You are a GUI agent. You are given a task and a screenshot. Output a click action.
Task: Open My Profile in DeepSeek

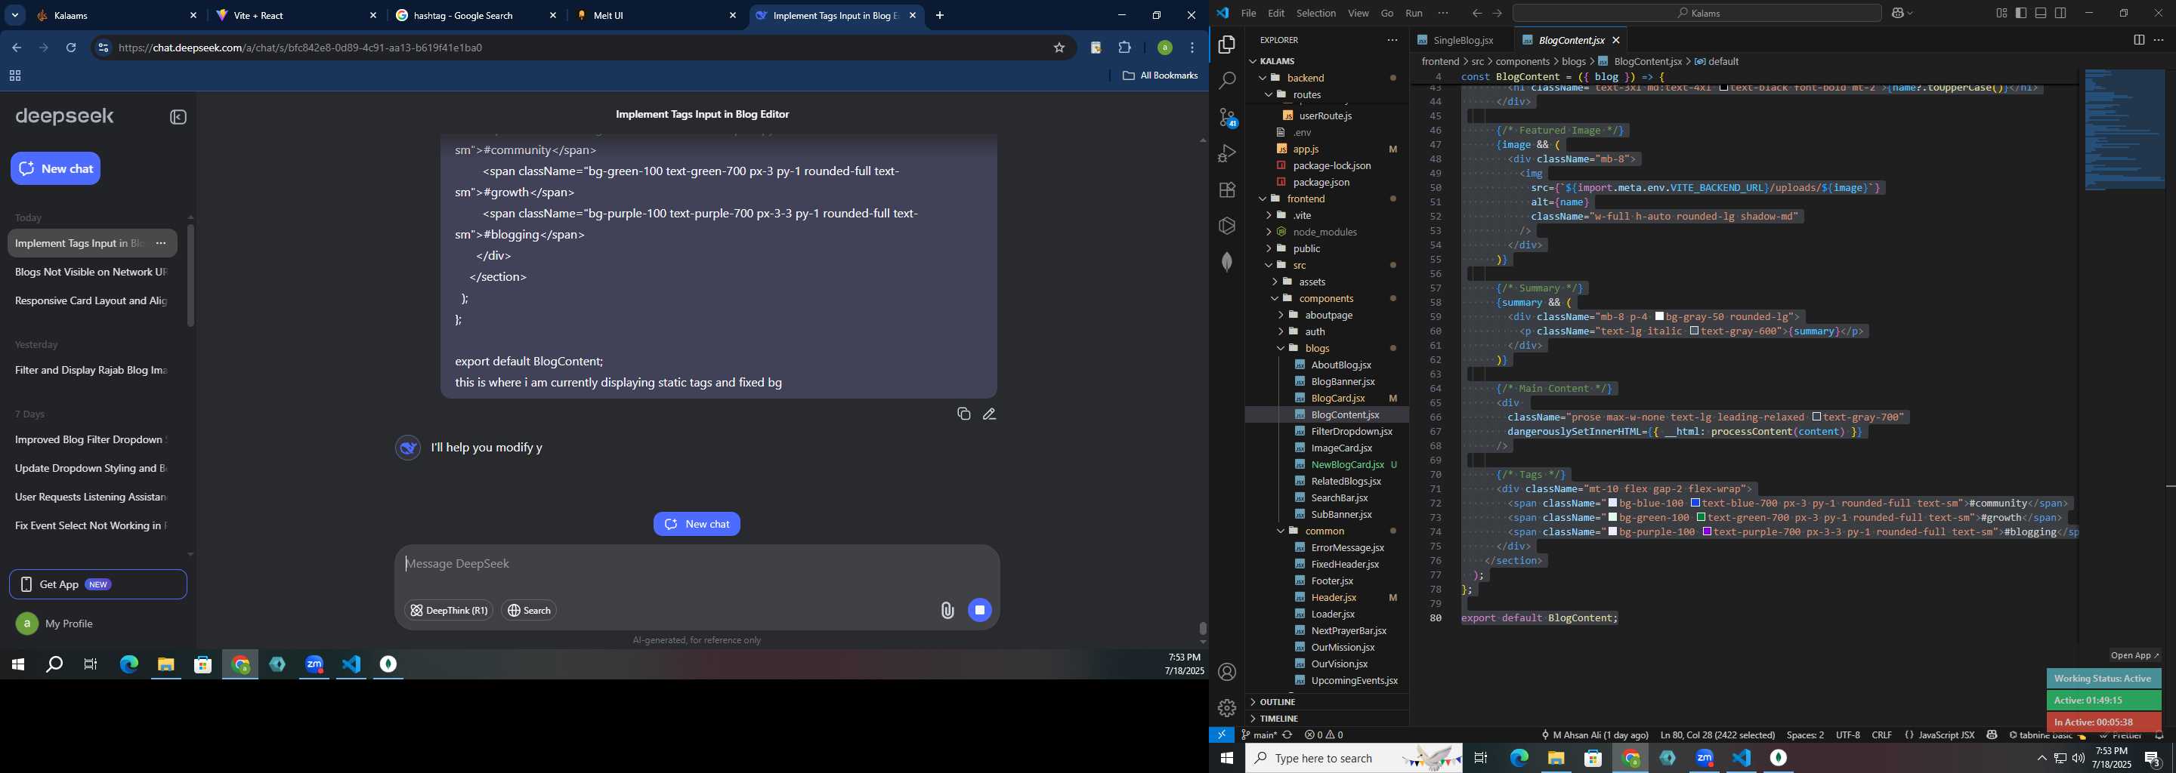click(55, 624)
